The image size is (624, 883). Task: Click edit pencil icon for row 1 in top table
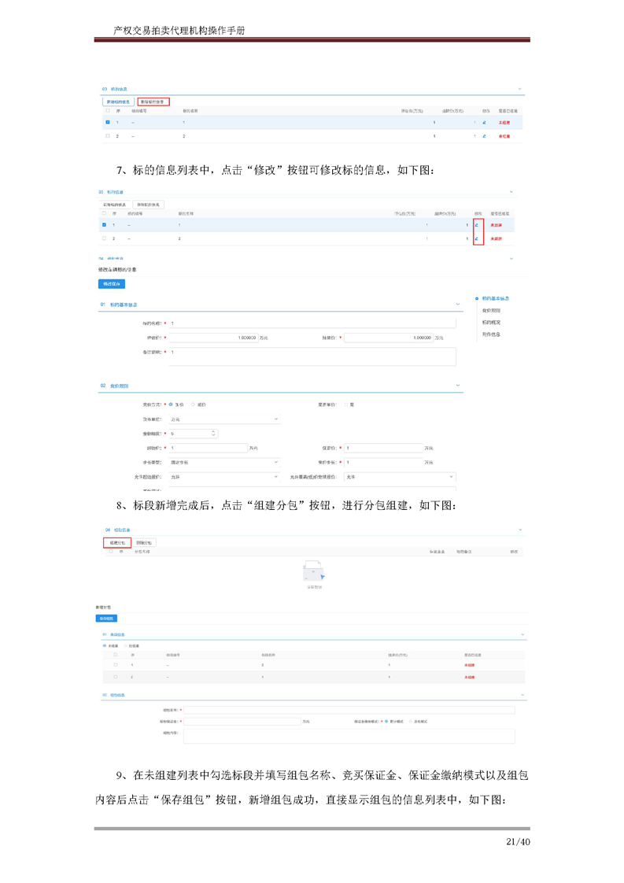tap(485, 123)
